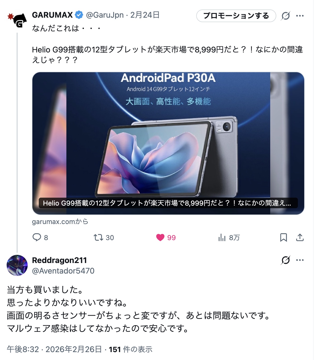This screenshot has width=315, height=360.
Task: Click the reply comment bubble icon
Action: [x=37, y=237]
